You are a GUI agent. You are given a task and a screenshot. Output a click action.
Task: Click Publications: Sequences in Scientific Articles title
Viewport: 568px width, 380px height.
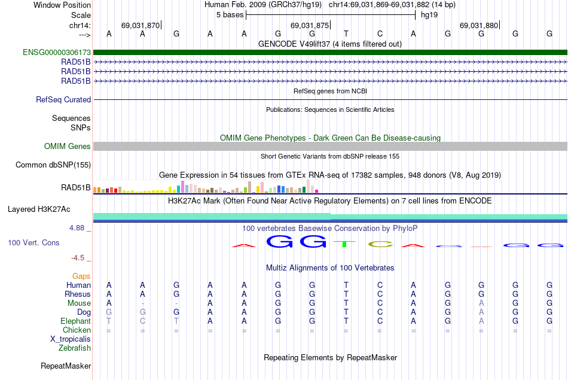pos(330,110)
